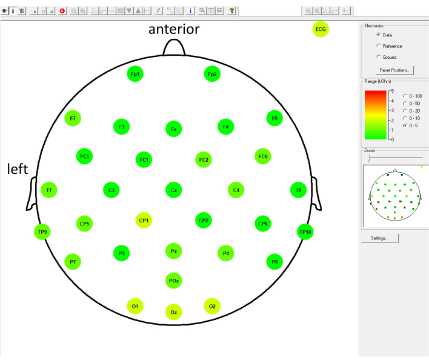Click the red stop monitoring icon
Screen dimensions: 429x363
[62, 11]
